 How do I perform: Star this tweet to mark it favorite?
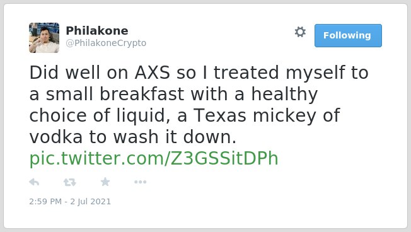[x=105, y=182]
